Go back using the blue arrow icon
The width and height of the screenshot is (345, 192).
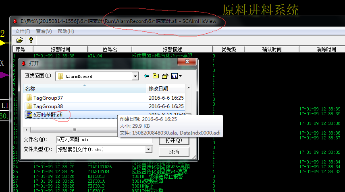[147, 76]
